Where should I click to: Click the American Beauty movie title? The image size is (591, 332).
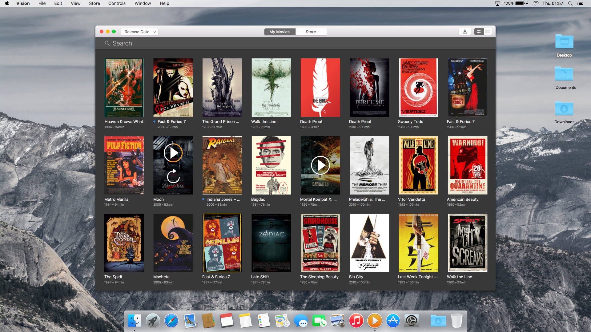463,199
